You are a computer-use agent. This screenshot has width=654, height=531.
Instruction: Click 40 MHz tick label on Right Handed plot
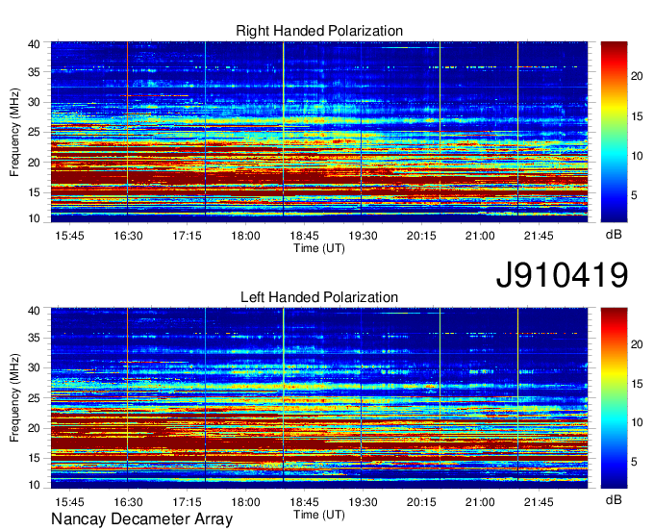pyautogui.click(x=34, y=44)
